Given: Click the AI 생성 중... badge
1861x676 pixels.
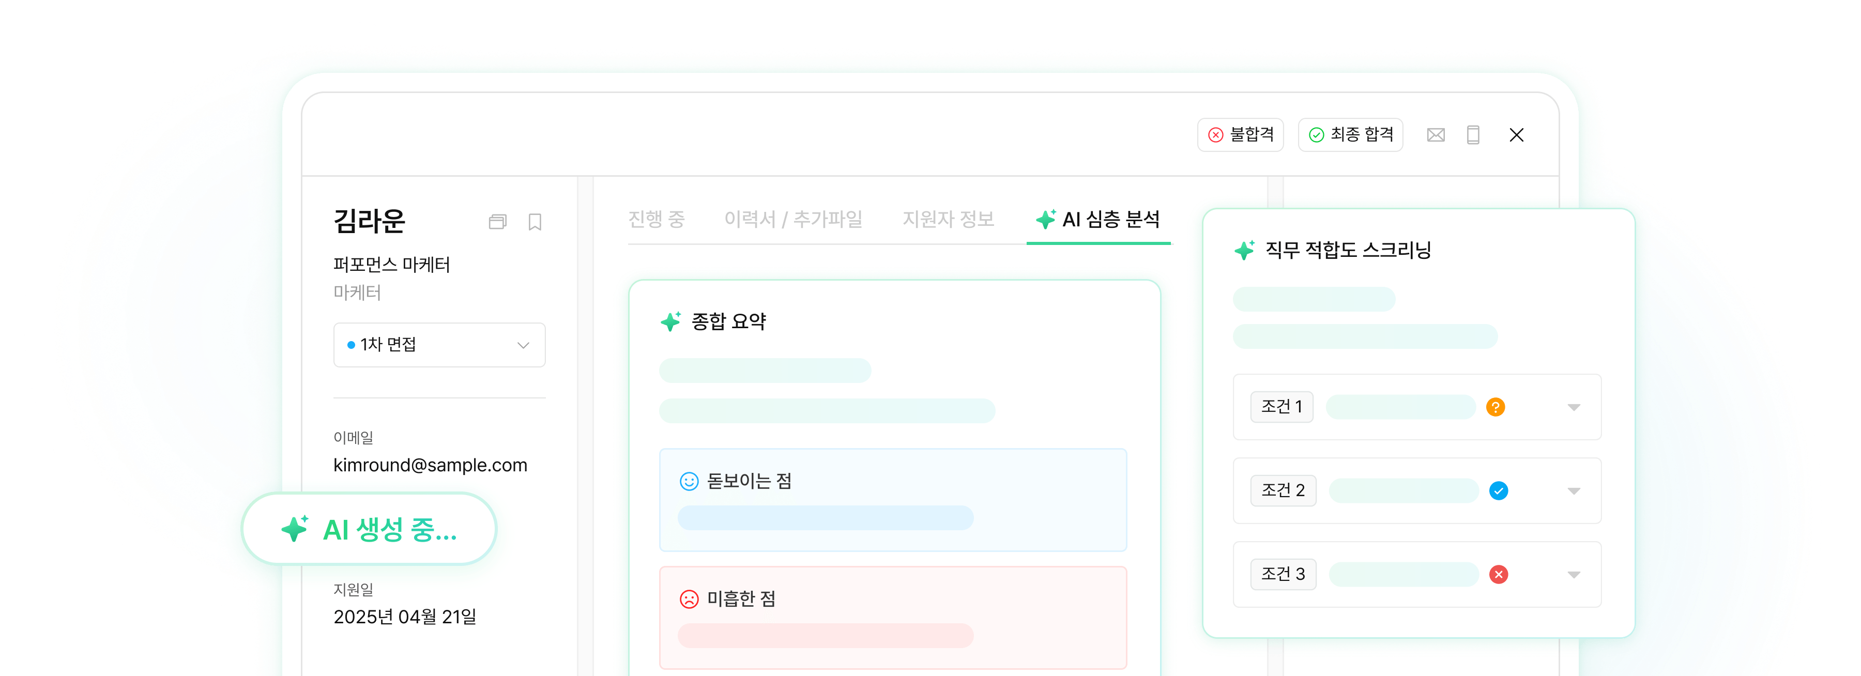Looking at the screenshot, I should click(x=369, y=530).
